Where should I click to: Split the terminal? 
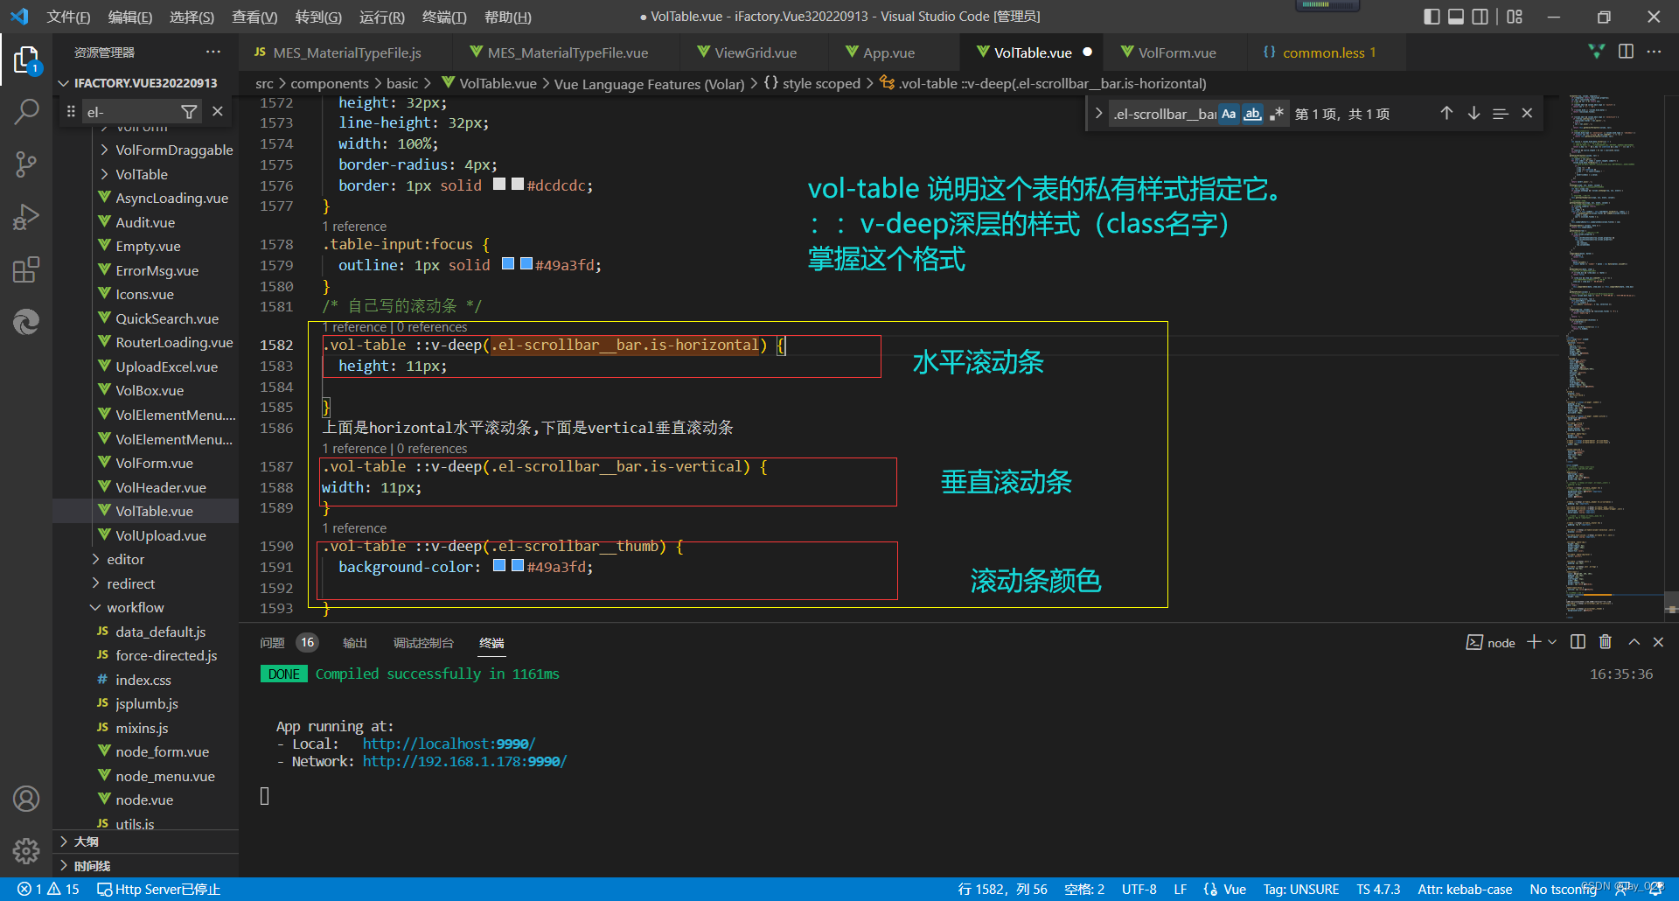point(1578,642)
